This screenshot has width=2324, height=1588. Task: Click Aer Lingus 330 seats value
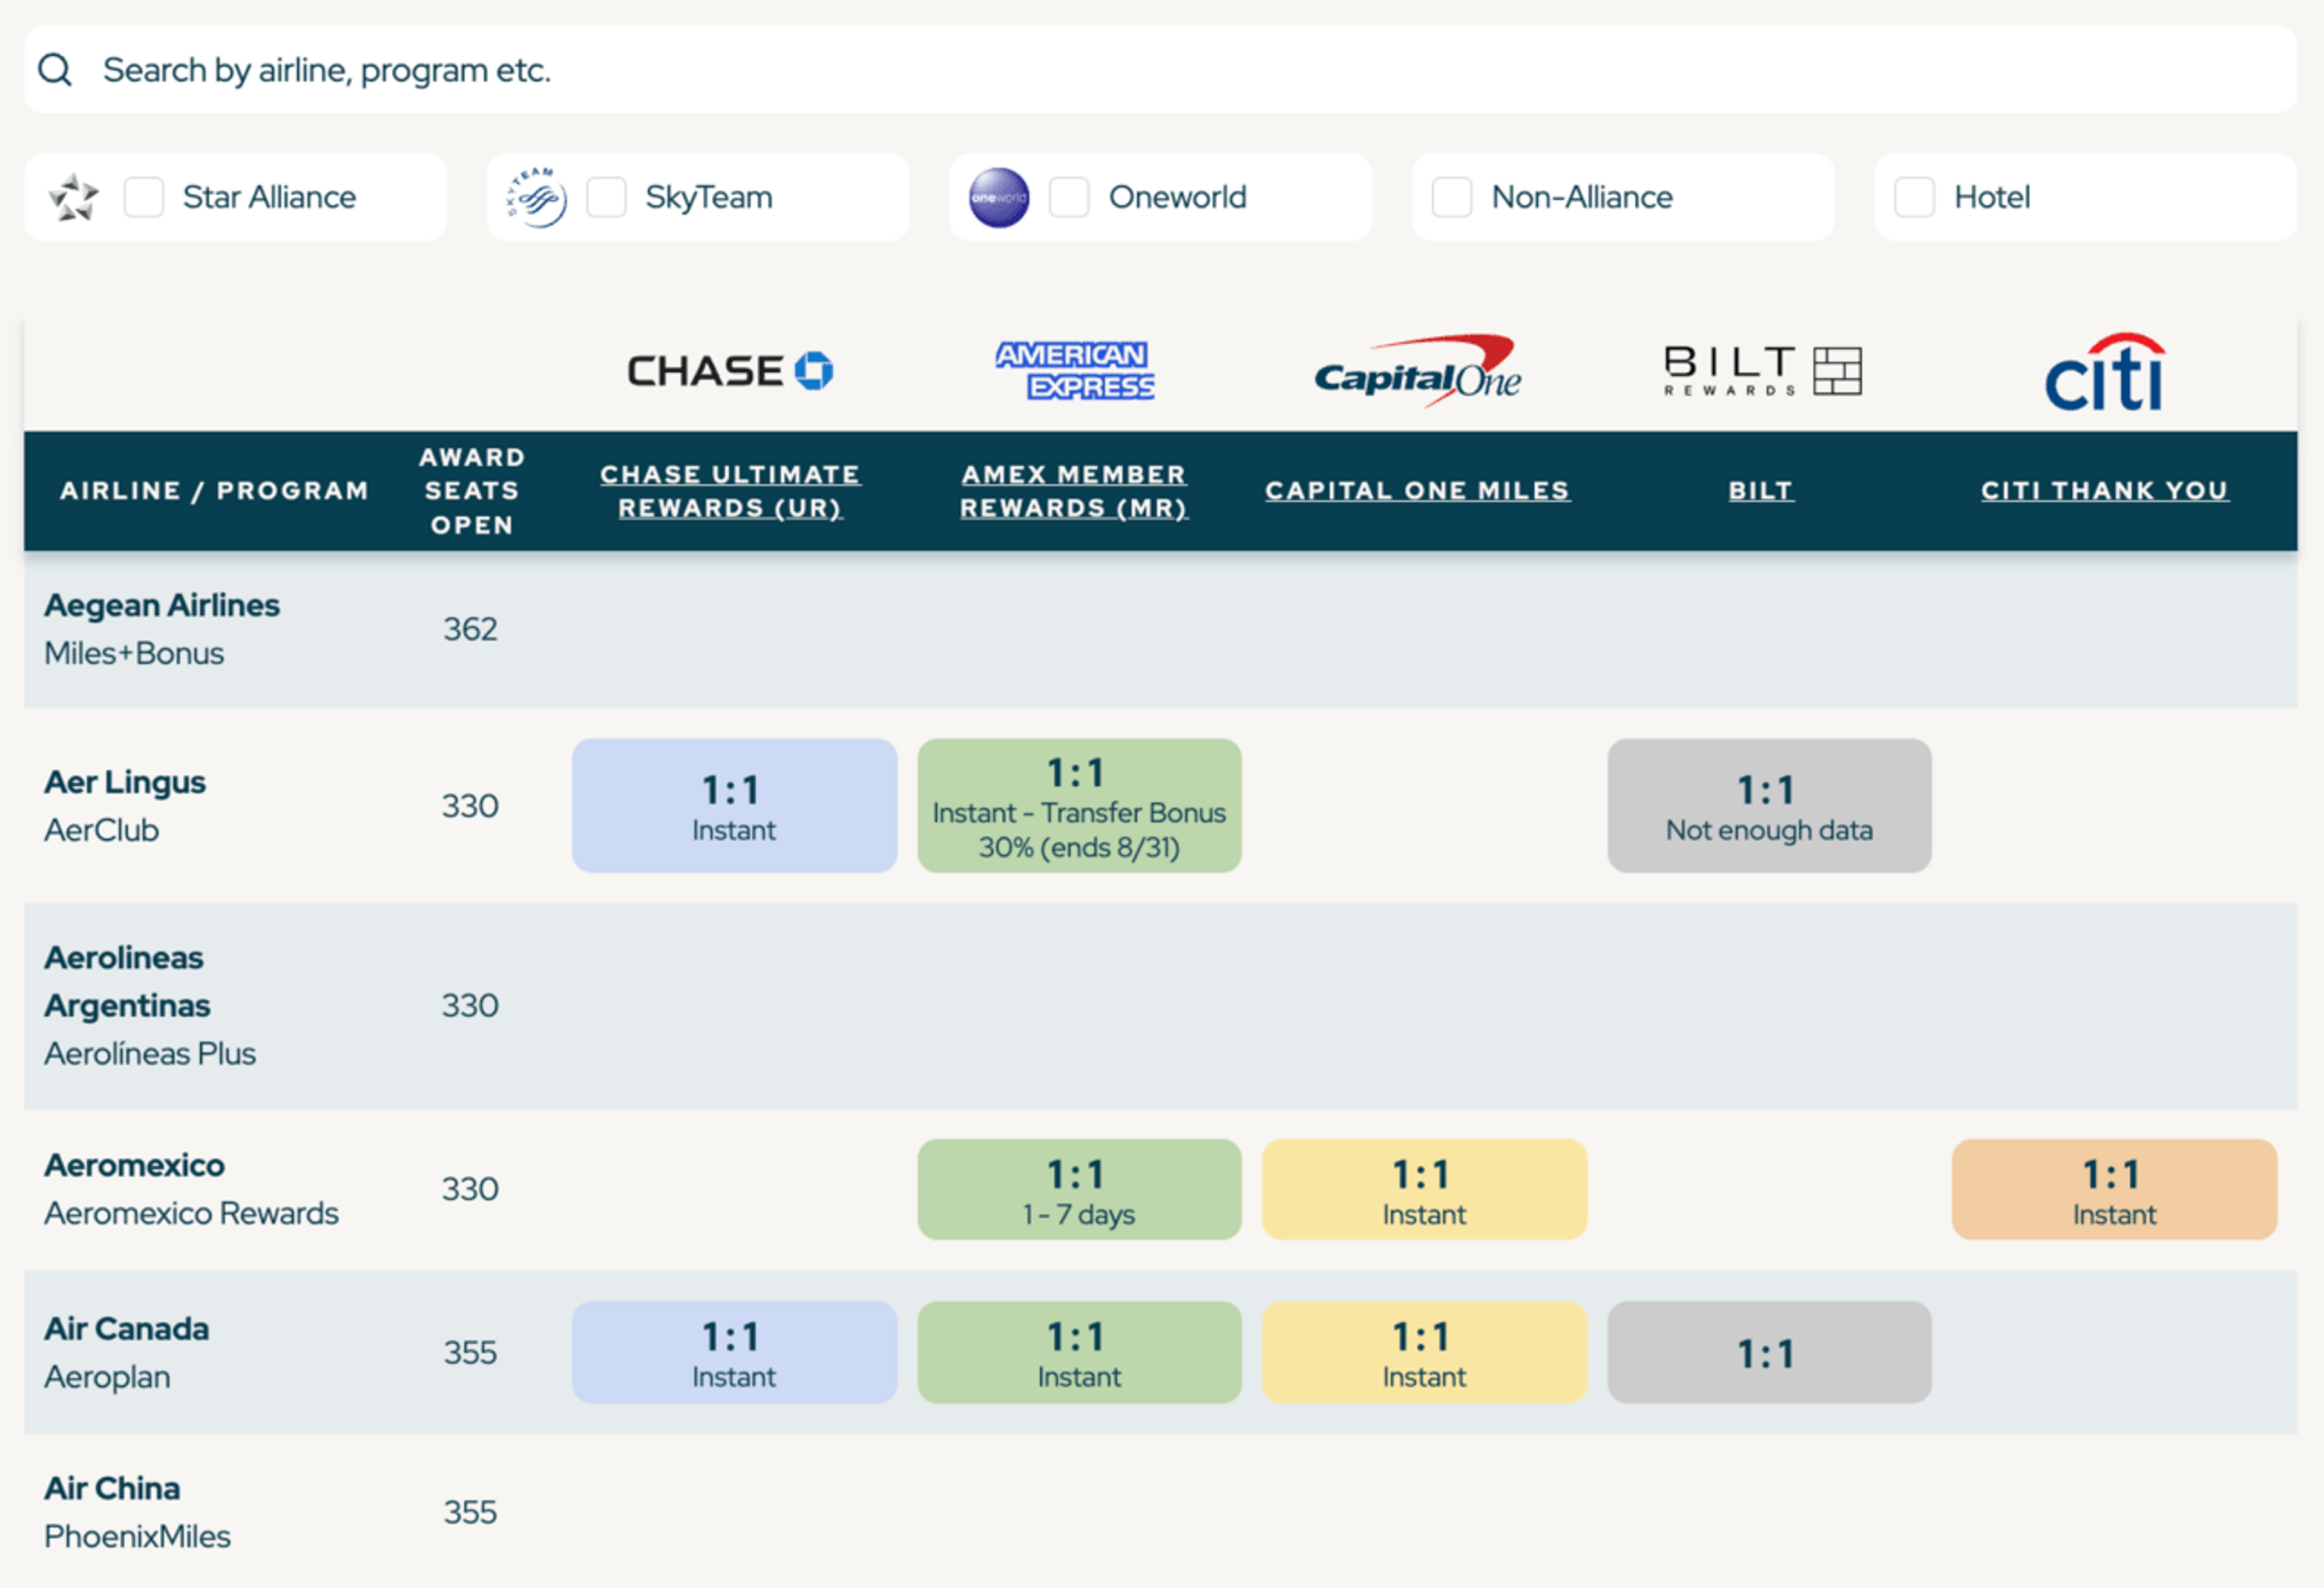(470, 806)
